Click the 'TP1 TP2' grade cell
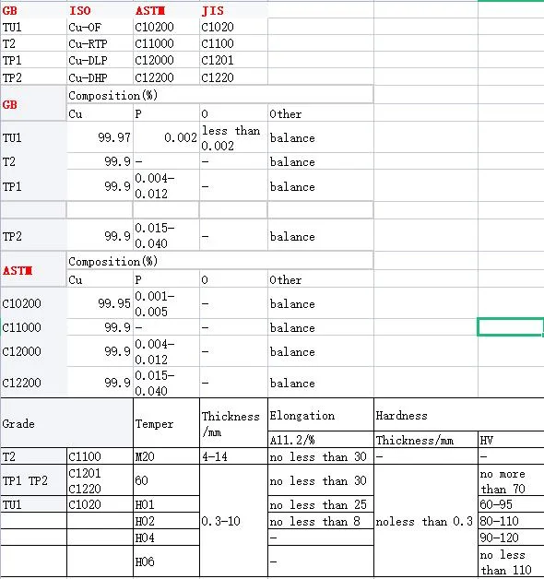 coord(33,480)
